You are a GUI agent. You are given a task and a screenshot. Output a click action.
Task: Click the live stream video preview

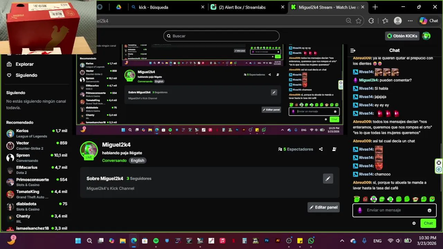[210, 89]
